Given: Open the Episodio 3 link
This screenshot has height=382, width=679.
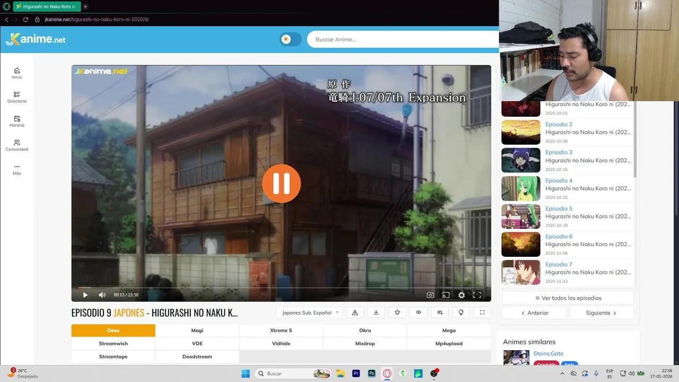Looking at the screenshot, I should click(559, 152).
